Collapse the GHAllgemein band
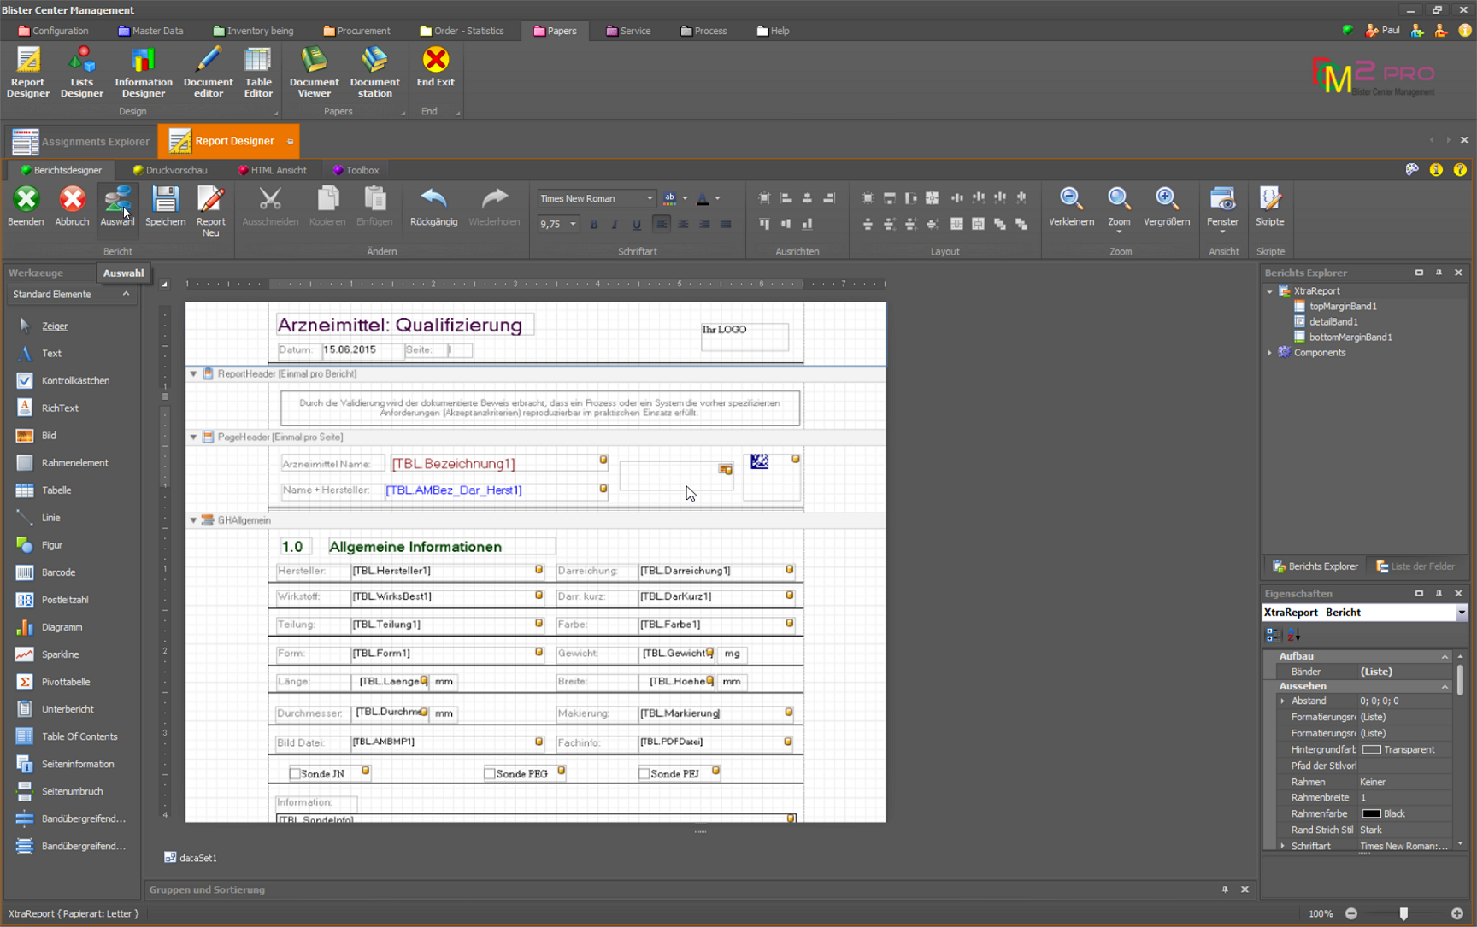 [193, 520]
